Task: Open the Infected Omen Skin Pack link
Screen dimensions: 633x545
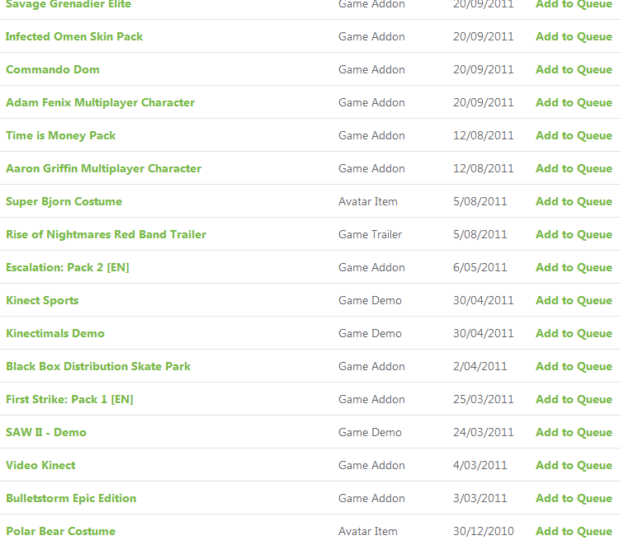Action: click(x=74, y=37)
